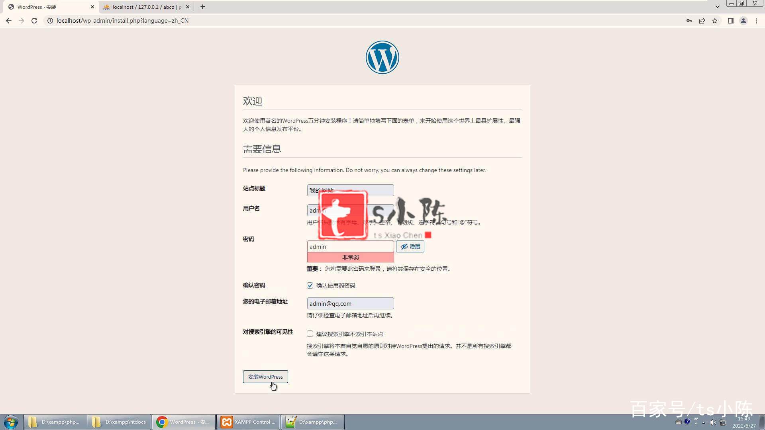Open the saved passwords key icon

pos(689,21)
